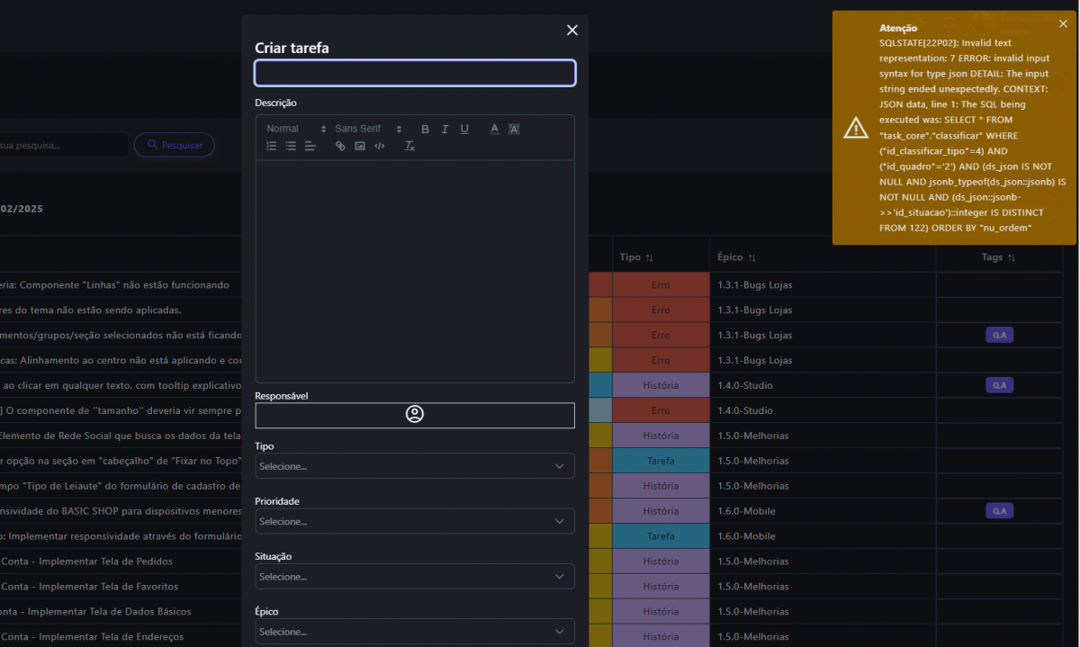The height and width of the screenshot is (647, 1080).
Task: Toggle bold formatting in description editor
Action: click(425, 130)
